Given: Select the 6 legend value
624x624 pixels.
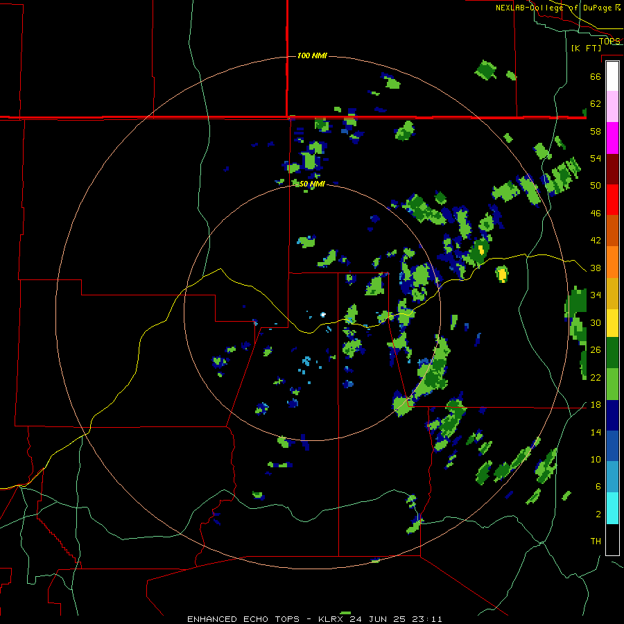Looking at the screenshot, I should 598,486.
